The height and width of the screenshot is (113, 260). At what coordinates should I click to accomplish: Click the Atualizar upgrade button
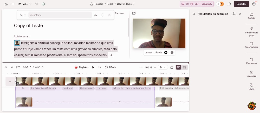pos(207,4)
